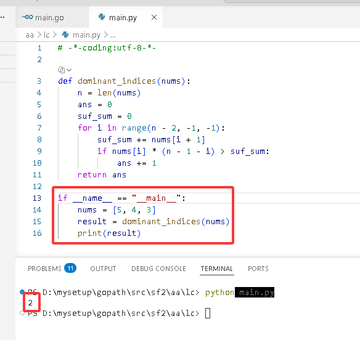Click the coding utf-8 comment on line 1
The image size is (360, 340).
[107, 47]
